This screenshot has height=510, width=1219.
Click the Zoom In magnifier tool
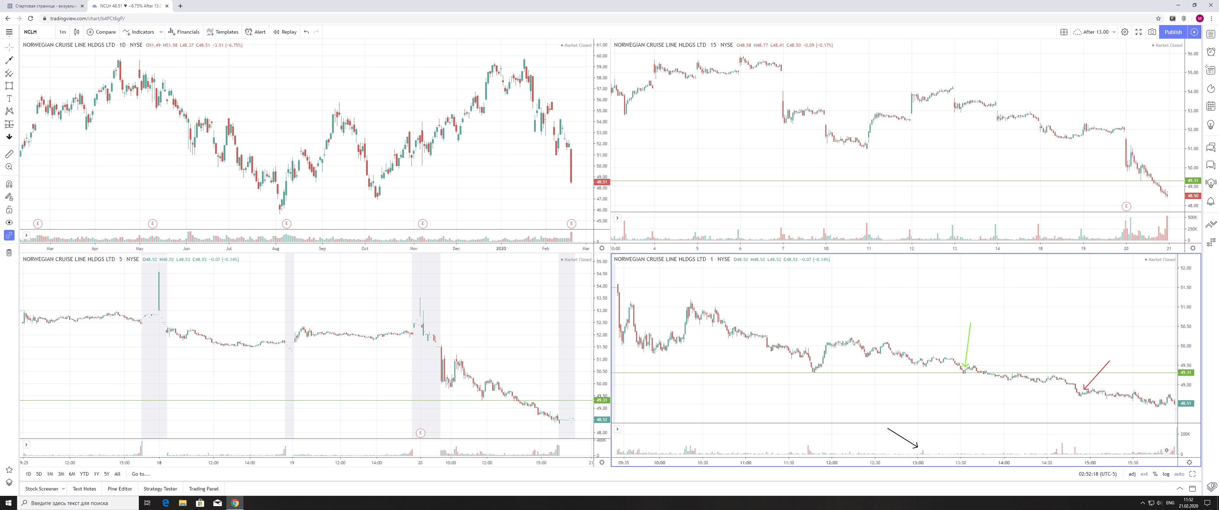pyautogui.click(x=9, y=166)
